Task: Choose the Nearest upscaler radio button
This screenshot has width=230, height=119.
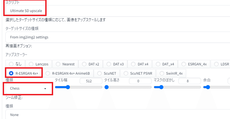Action: (65, 64)
